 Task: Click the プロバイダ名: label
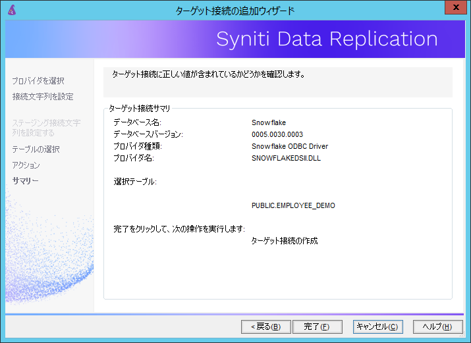click(134, 158)
